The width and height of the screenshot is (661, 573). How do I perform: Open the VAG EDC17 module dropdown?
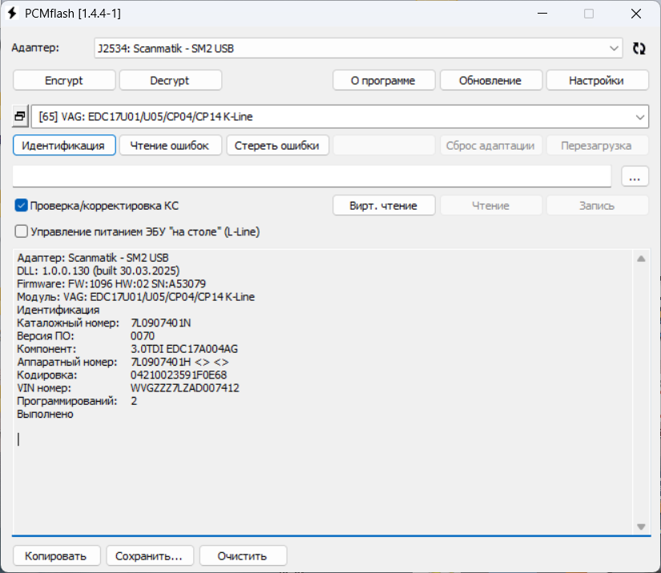click(x=640, y=117)
